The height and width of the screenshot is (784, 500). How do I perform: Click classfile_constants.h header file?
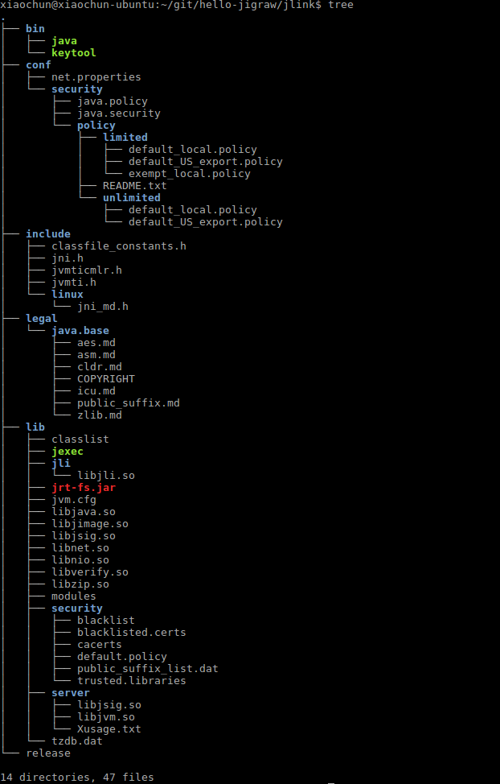pos(118,246)
